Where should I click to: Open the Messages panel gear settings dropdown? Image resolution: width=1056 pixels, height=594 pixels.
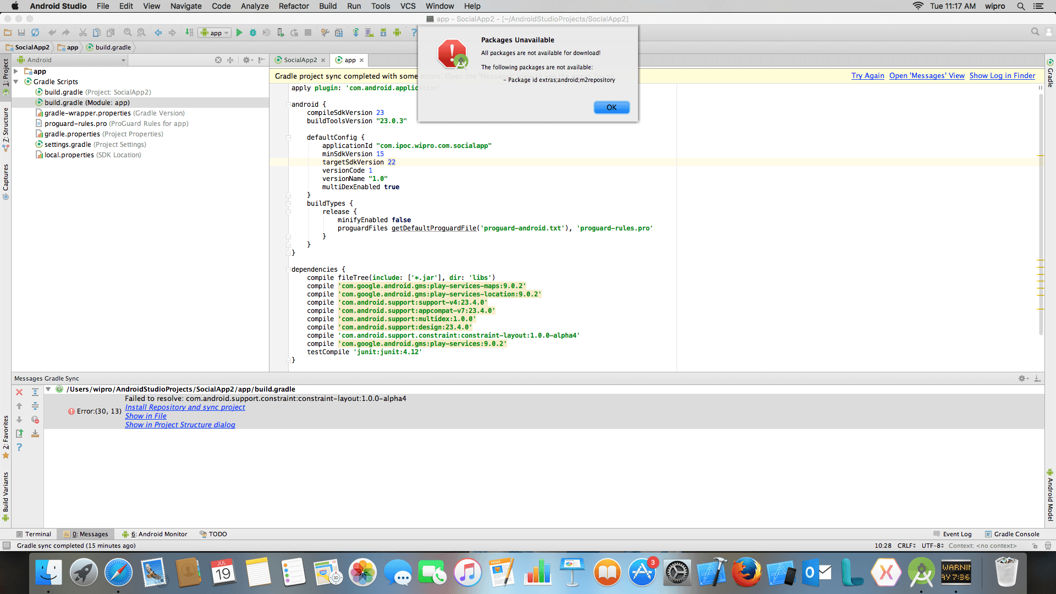point(1023,378)
